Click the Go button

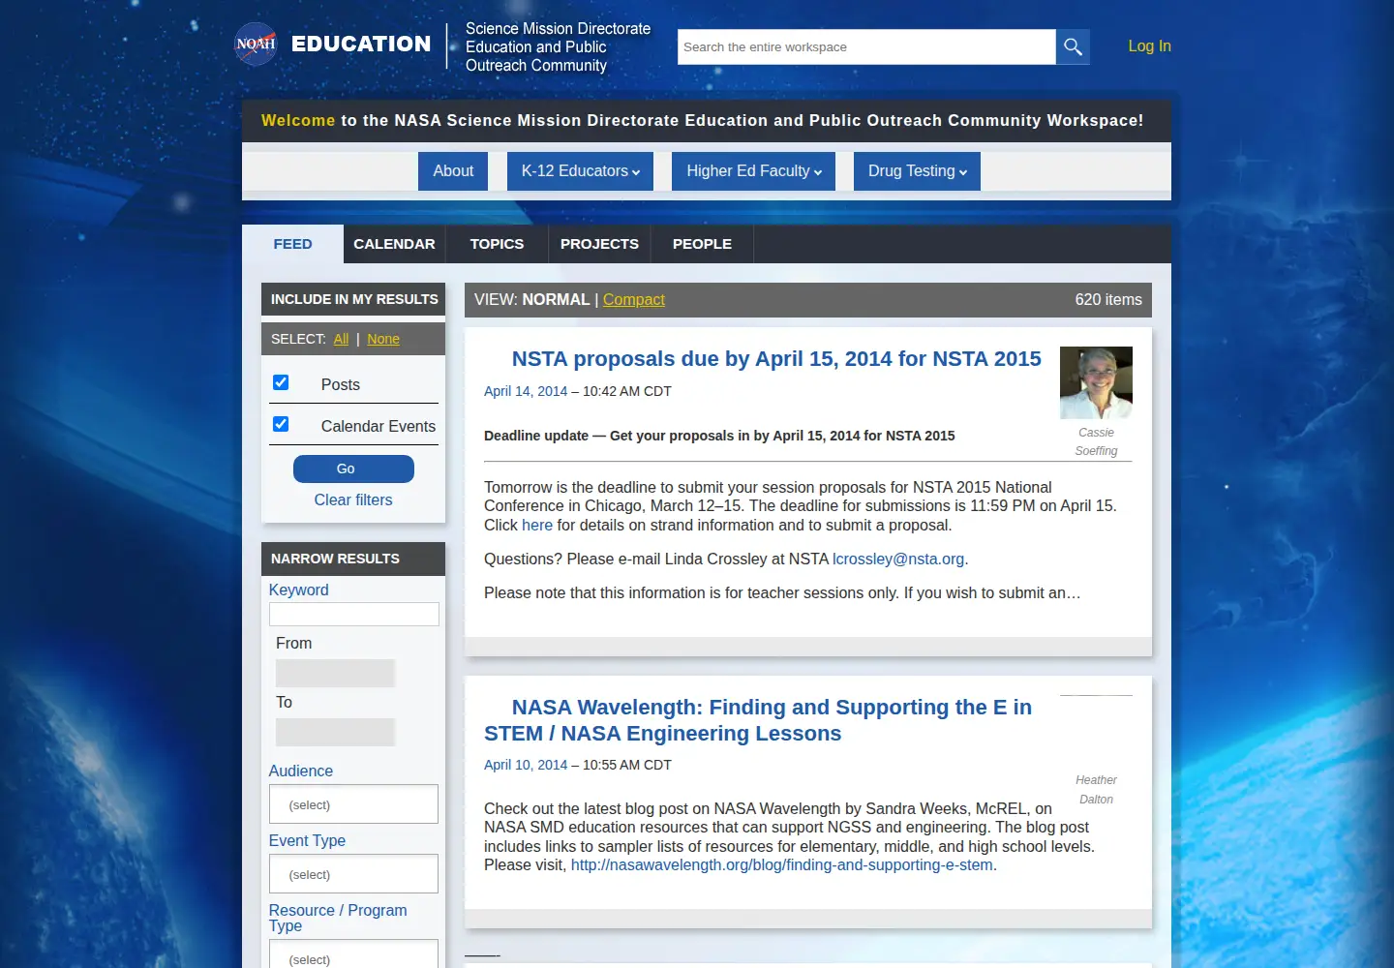pyautogui.click(x=353, y=469)
